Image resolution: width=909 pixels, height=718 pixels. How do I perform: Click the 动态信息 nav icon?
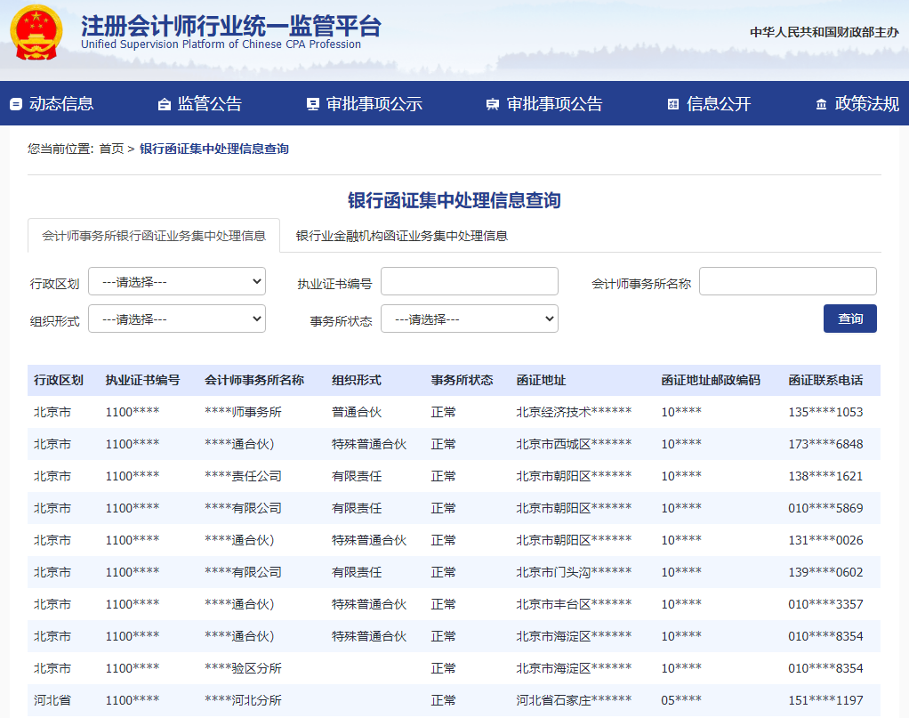point(16,105)
